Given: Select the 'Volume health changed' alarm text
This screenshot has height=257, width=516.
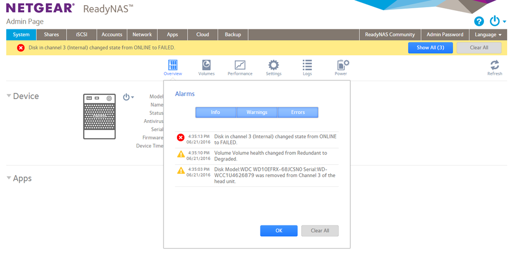Looking at the screenshot, I should coord(270,156).
